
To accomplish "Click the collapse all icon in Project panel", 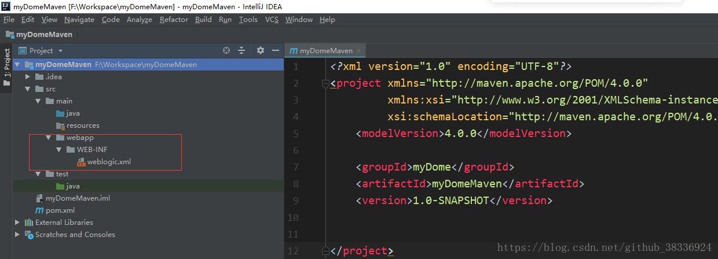I will 242,51.
